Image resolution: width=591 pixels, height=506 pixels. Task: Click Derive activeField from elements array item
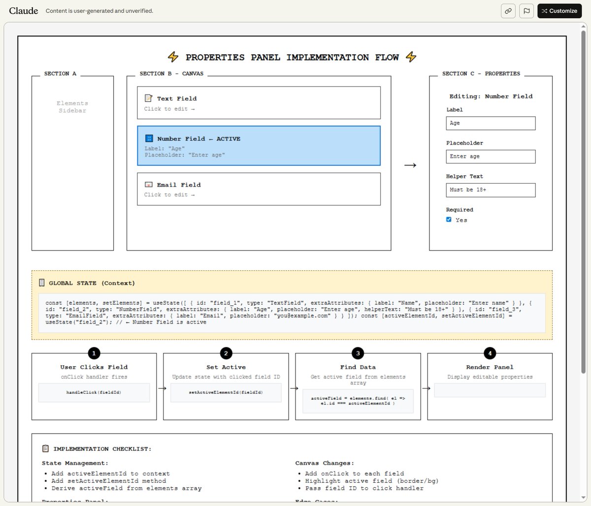127,488
